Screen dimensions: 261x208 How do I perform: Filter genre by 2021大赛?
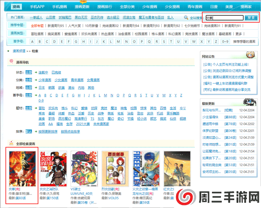point(83,124)
